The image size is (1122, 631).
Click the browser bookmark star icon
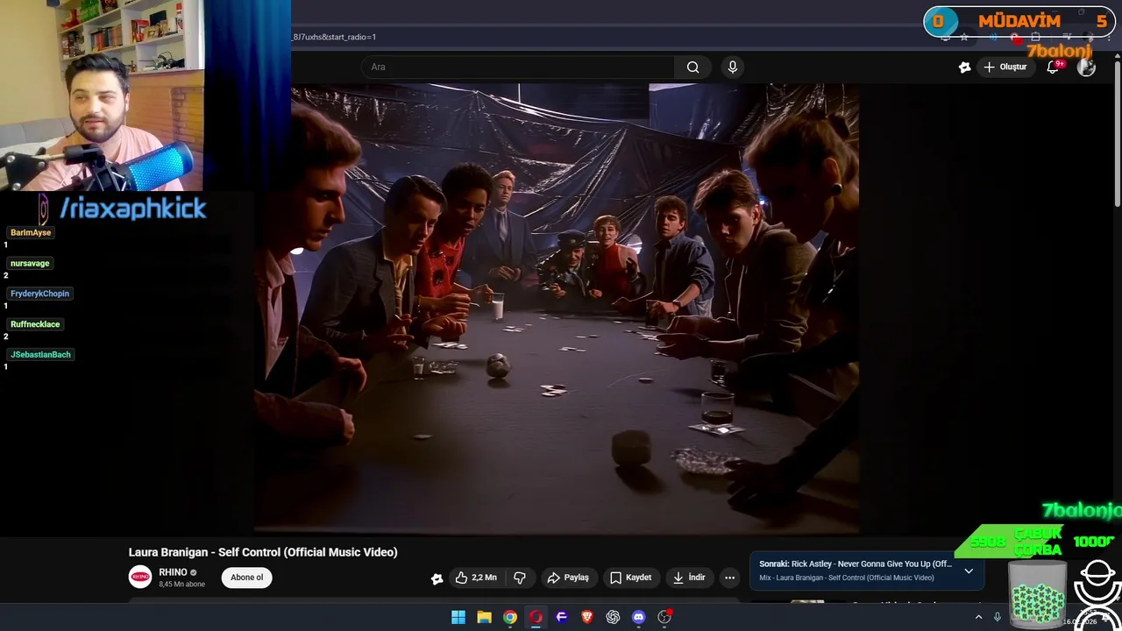click(964, 37)
